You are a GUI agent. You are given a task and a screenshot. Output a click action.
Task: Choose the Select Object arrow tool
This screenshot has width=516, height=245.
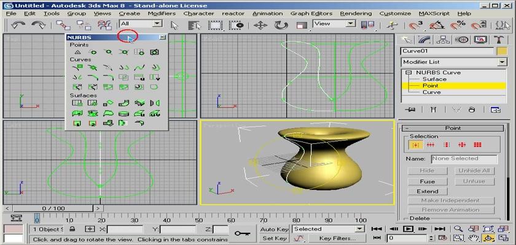click(x=174, y=26)
